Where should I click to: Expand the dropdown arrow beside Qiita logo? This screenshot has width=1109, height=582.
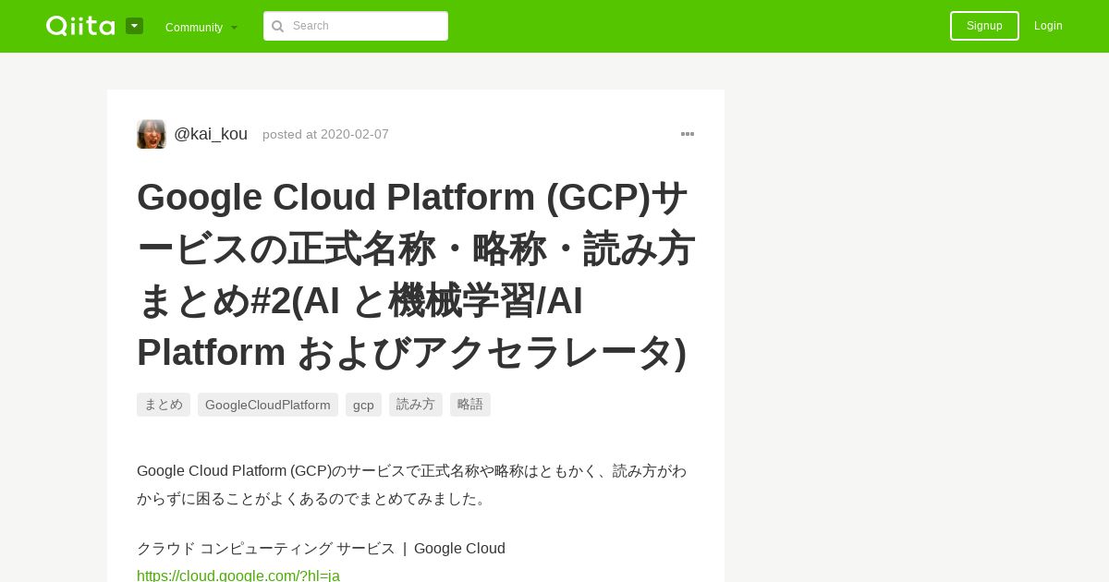pos(134,26)
